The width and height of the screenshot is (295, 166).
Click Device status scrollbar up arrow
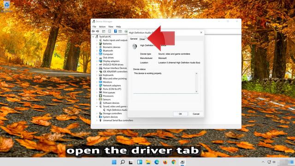click(196, 74)
